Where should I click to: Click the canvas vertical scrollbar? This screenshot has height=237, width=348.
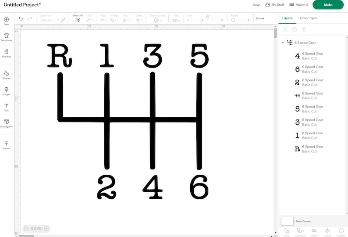(x=276, y=33)
